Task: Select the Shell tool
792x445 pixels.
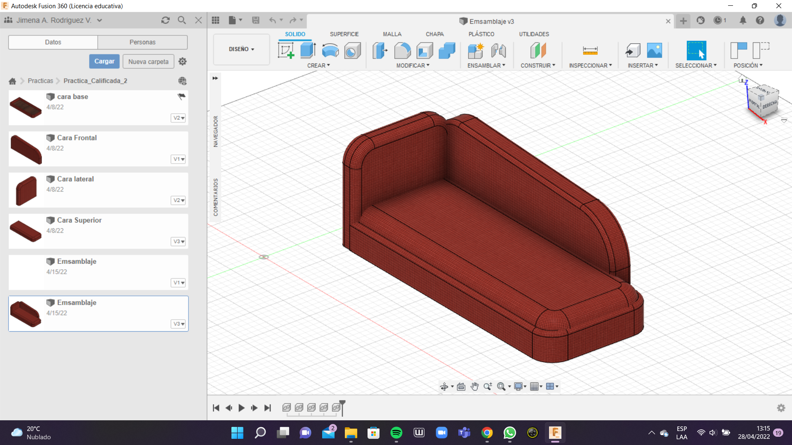Action: (x=424, y=51)
